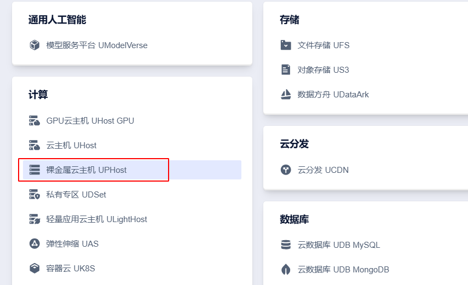Click the 数据方舟 UDataArk boat icon
The height and width of the screenshot is (285, 468).
pyautogui.click(x=286, y=94)
